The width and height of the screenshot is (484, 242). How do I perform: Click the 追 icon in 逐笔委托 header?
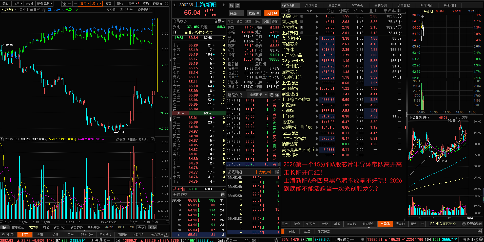(271, 95)
